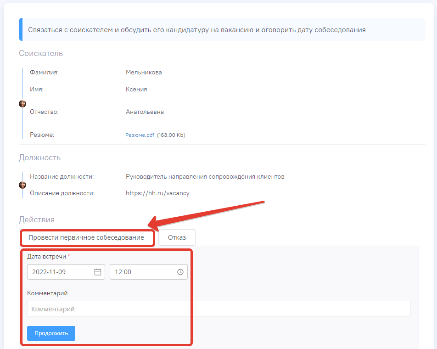Click the Действия section heading
437x349 pixels.
click(x=37, y=220)
